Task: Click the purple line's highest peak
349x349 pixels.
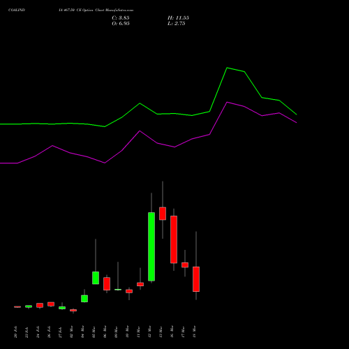Action: point(228,102)
